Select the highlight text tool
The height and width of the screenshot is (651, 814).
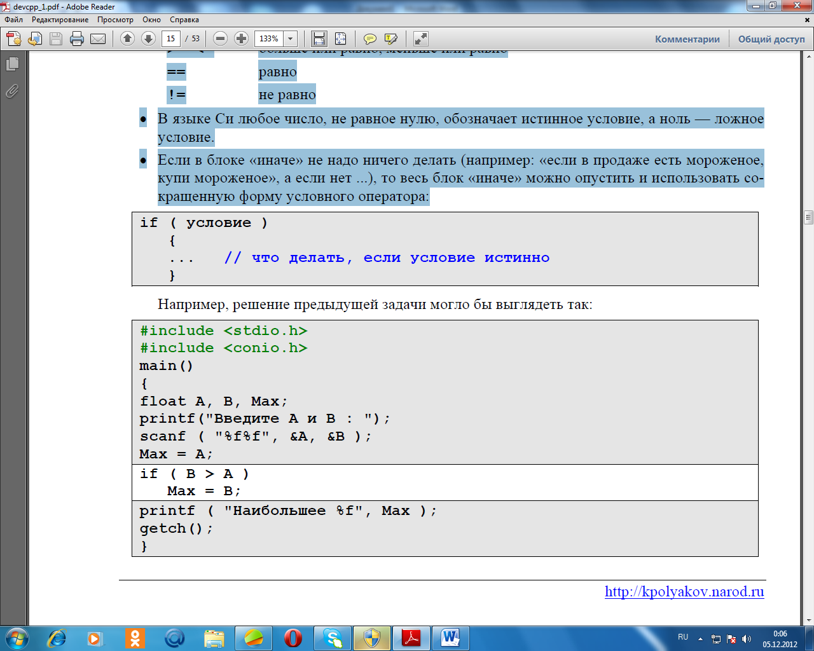coord(391,39)
